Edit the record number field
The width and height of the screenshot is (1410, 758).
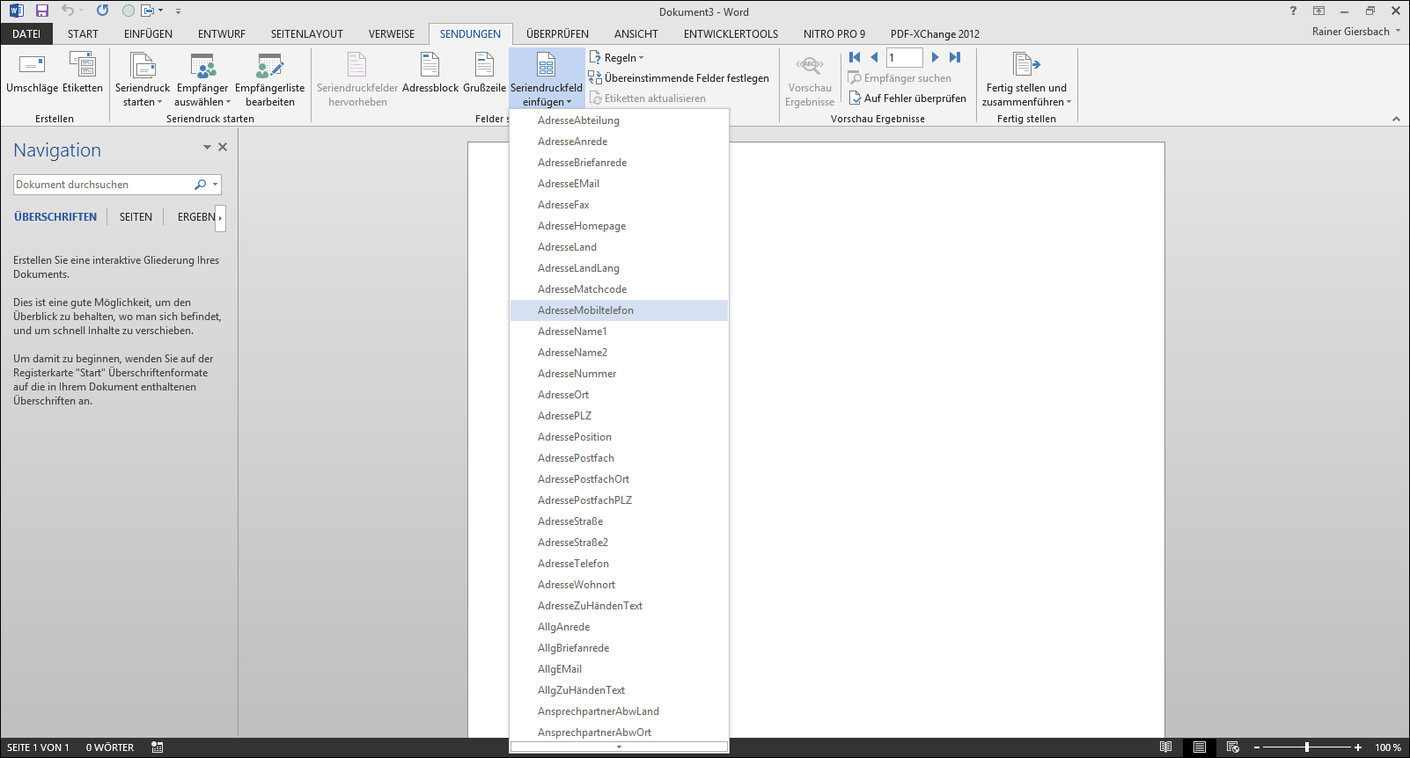click(x=904, y=57)
